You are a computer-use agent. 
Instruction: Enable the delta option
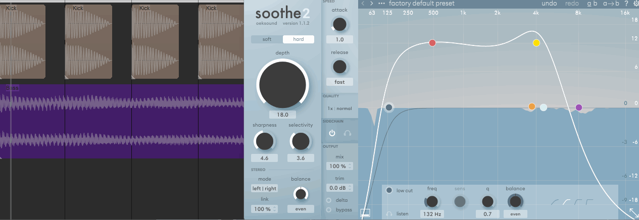coord(330,200)
